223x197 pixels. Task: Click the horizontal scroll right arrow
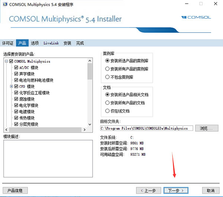[x=84, y=130]
